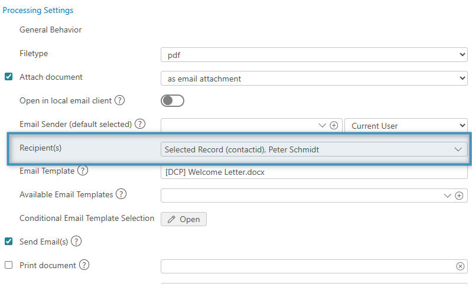The height and width of the screenshot is (290, 472).
Task: Click the Email Template text field
Action: pos(314,172)
